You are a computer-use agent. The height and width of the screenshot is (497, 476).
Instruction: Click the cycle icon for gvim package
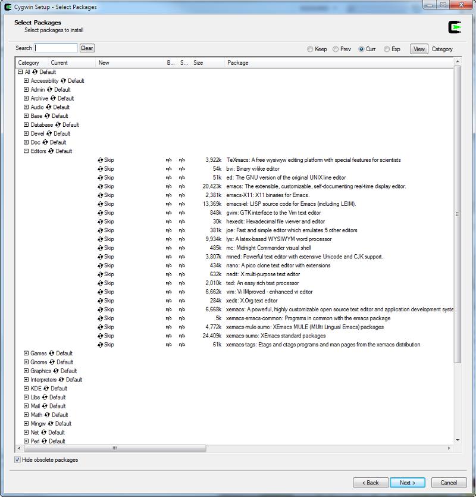pyautogui.click(x=100, y=213)
